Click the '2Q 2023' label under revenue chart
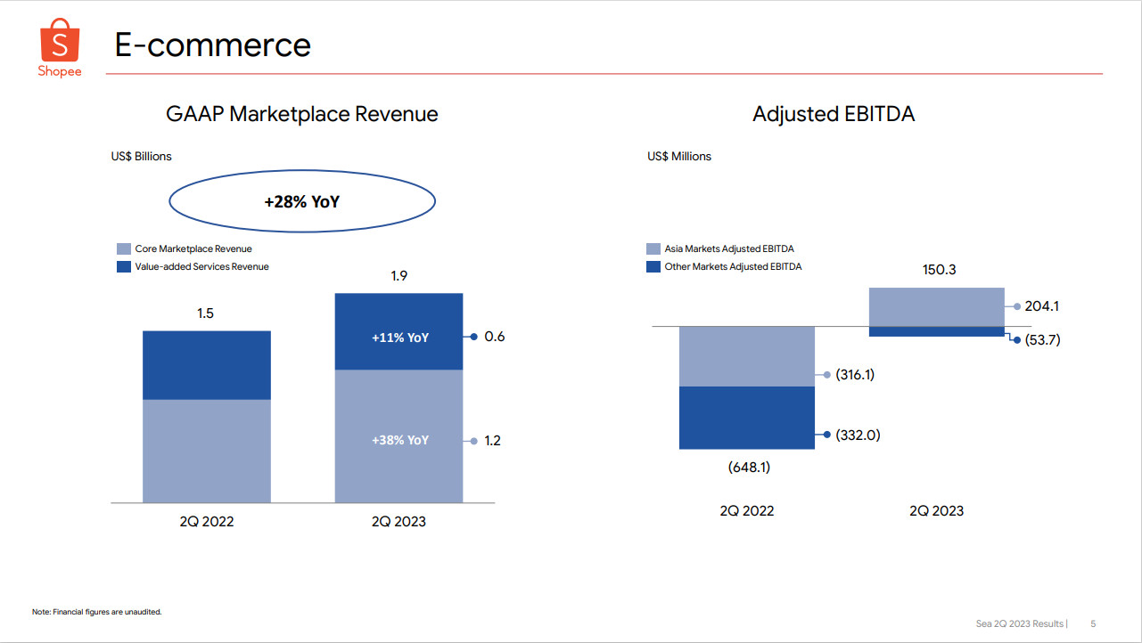 398,521
